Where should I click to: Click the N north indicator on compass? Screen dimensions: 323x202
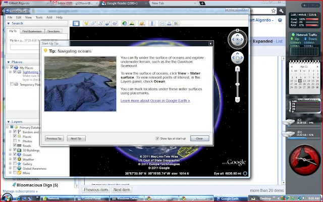pyautogui.click(x=237, y=30)
